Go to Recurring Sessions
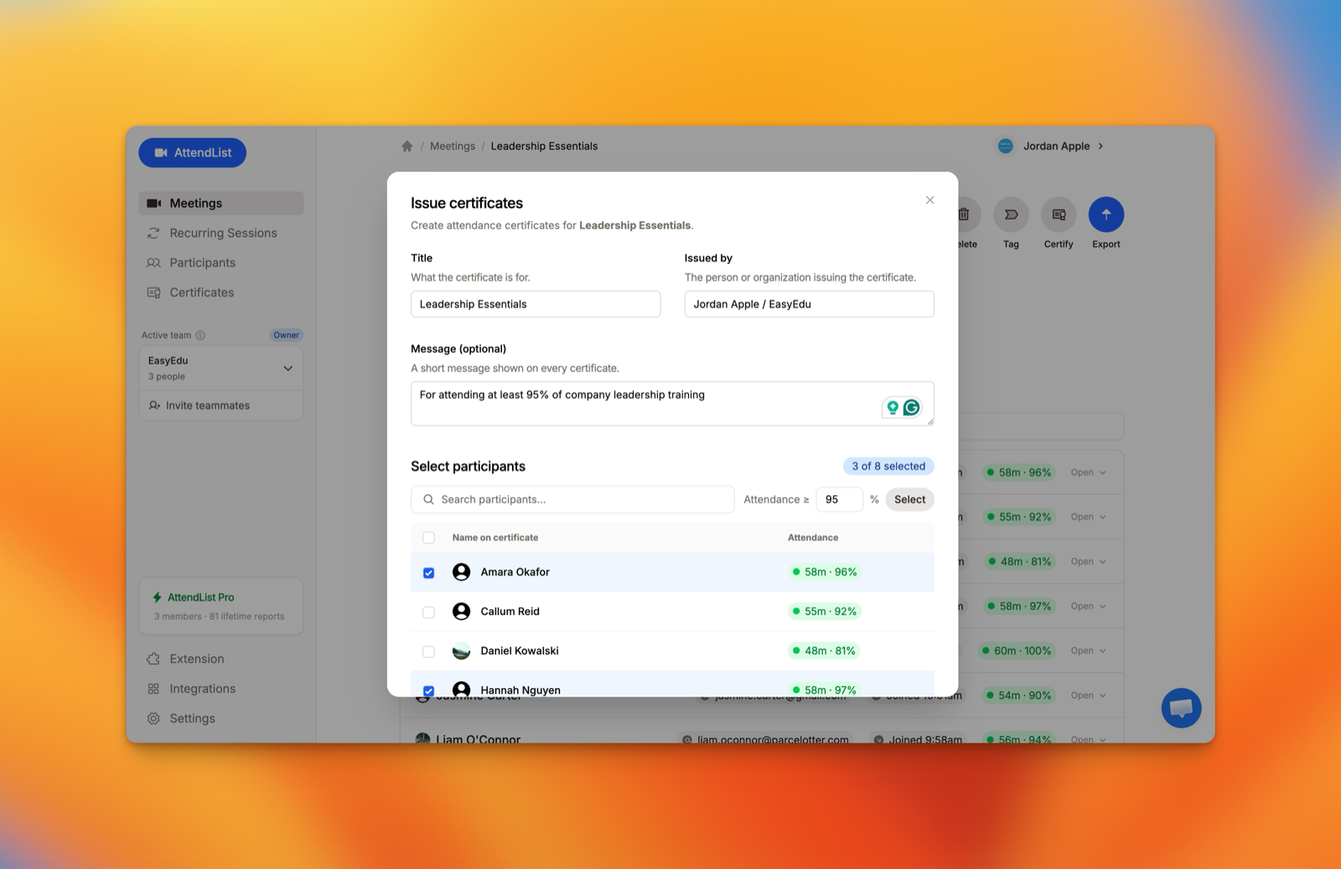The width and height of the screenshot is (1341, 869). click(x=221, y=233)
